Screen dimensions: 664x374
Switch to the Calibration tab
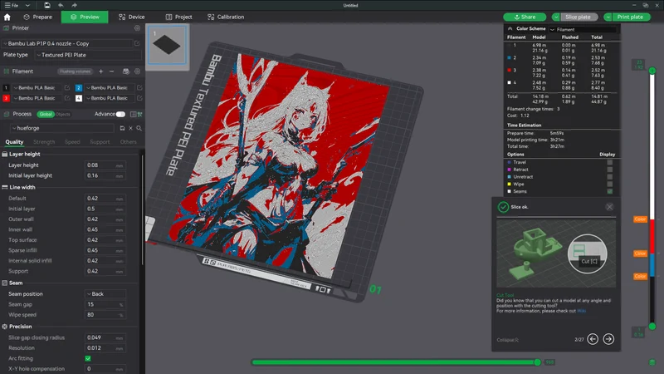pos(226,17)
